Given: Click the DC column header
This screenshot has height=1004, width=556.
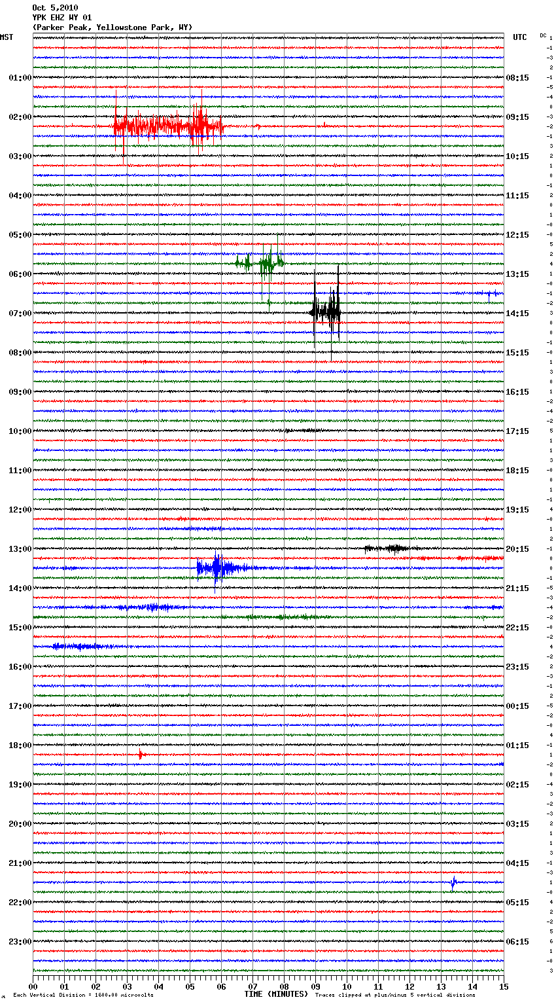Looking at the screenshot, I should 543,35.
